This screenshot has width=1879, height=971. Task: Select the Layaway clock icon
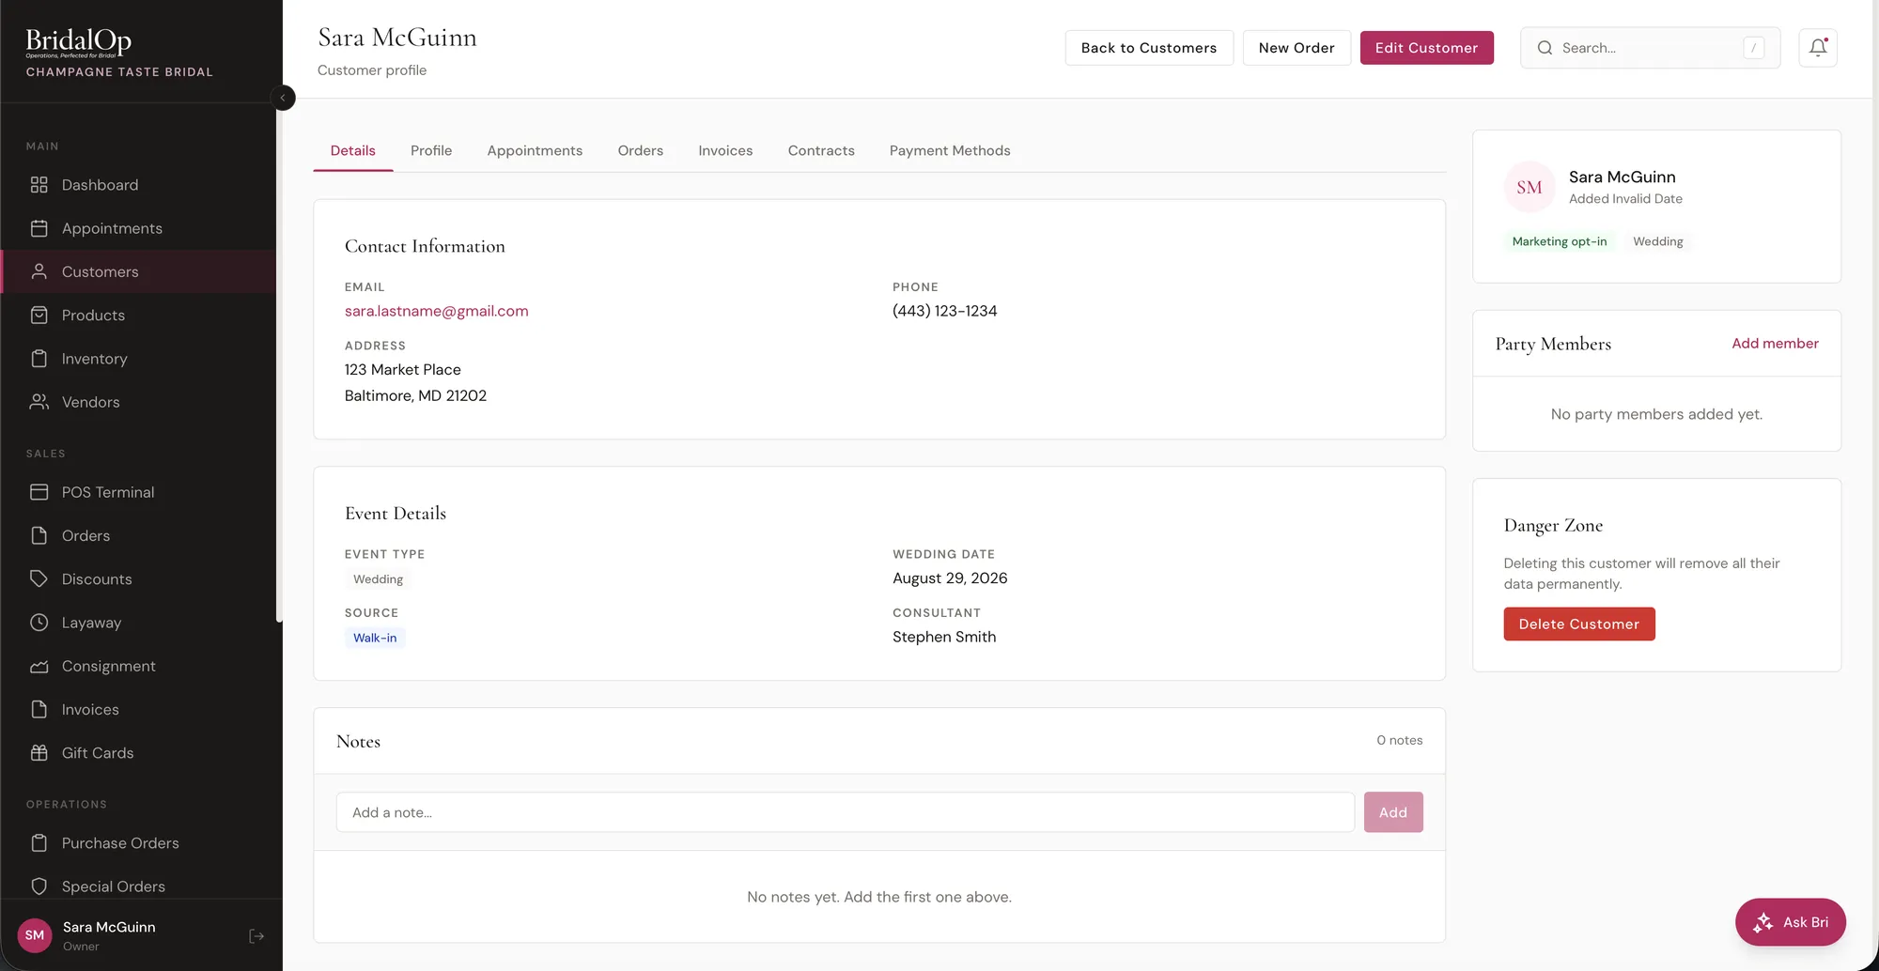pyautogui.click(x=39, y=623)
